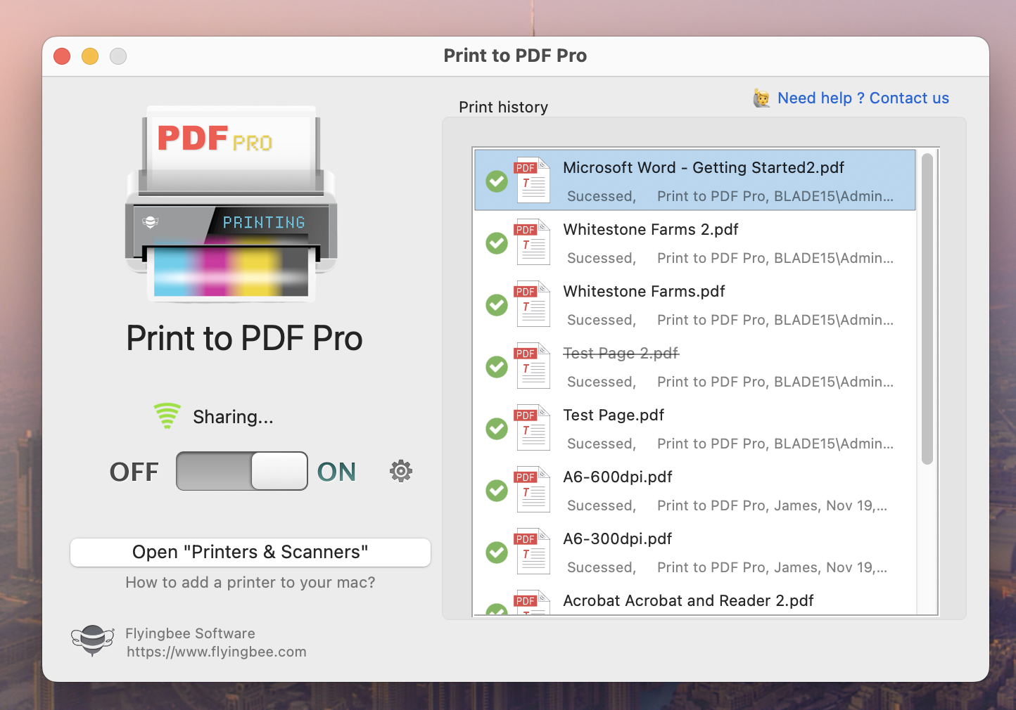Click 'Need help ? Contact us' link

(x=863, y=98)
